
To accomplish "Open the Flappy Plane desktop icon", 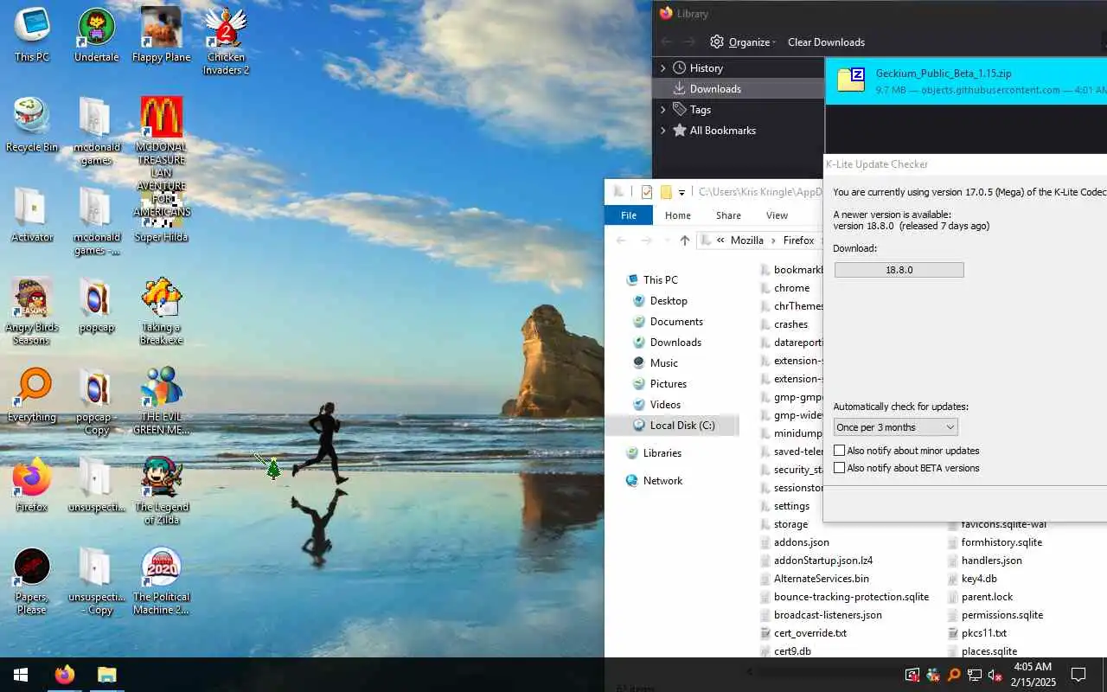I will coord(161,35).
